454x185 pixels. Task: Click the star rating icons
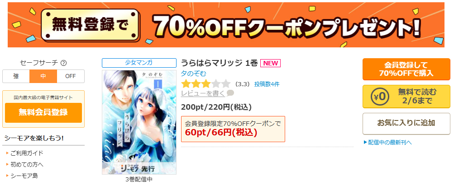click(x=205, y=84)
